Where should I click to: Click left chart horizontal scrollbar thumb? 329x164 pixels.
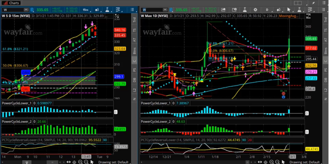coord(52,162)
